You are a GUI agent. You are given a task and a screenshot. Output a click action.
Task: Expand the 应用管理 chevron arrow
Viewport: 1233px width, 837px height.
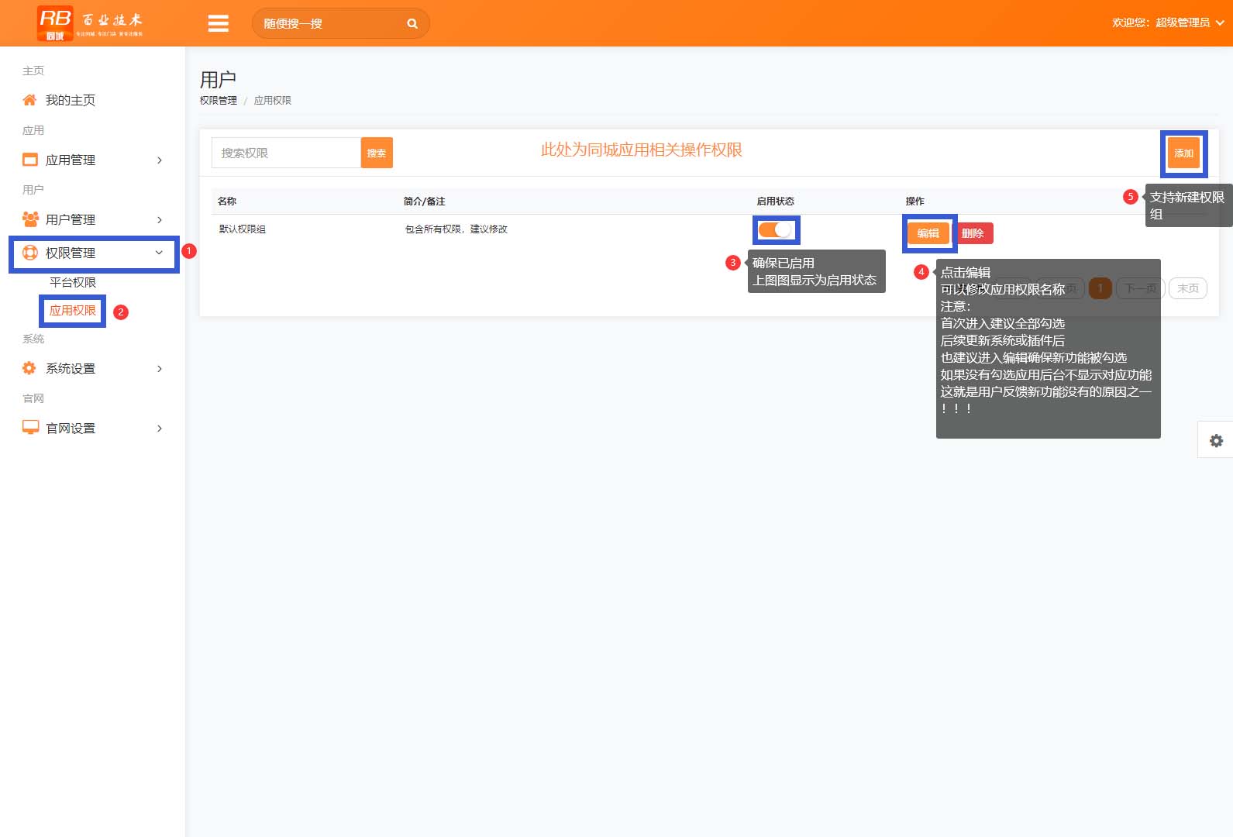pyautogui.click(x=160, y=160)
